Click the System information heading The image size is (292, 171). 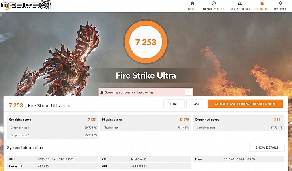(x=25, y=148)
